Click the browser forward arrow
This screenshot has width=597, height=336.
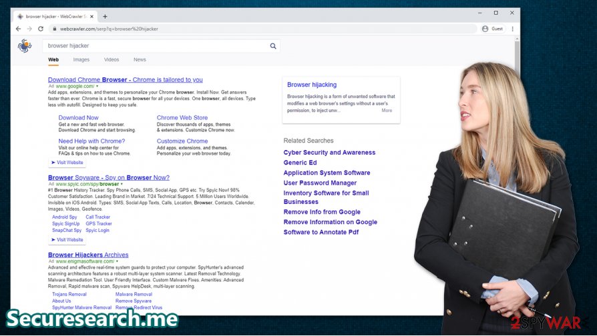[29, 29]
